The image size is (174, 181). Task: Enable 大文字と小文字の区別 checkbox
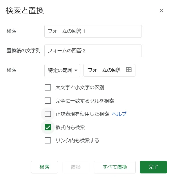coord(48,87)
